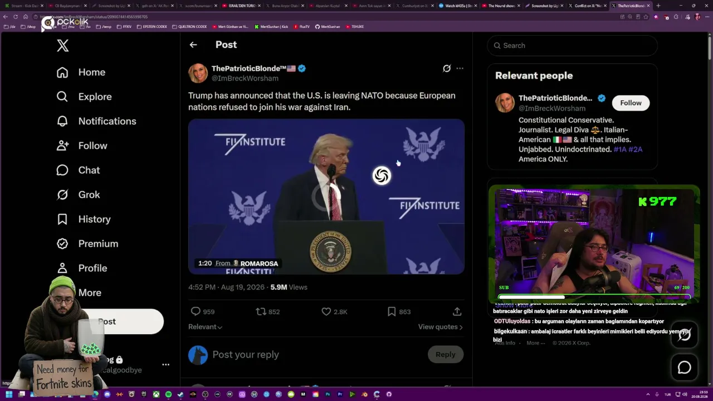Open History in the sidebar
The height and width of the screenshot is (401, 713).
[x=84, y=219]
